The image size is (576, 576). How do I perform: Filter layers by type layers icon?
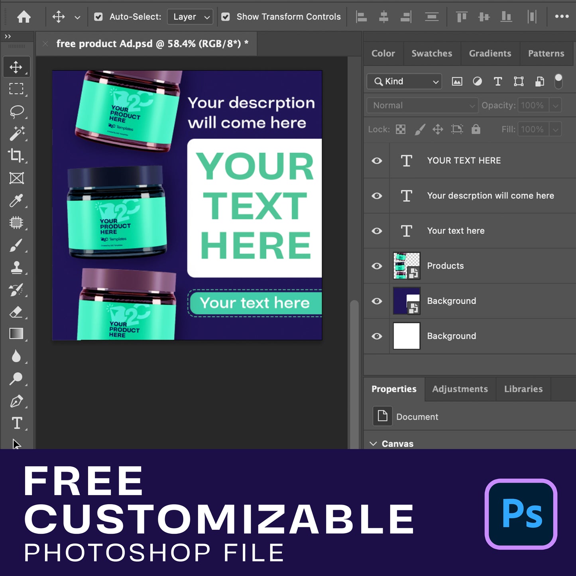498,82
